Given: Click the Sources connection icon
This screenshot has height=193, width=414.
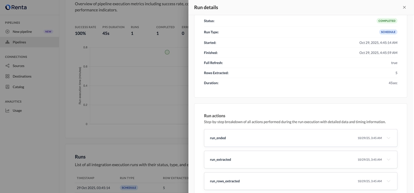Looking at the screenshot, I should click(7, 66).
